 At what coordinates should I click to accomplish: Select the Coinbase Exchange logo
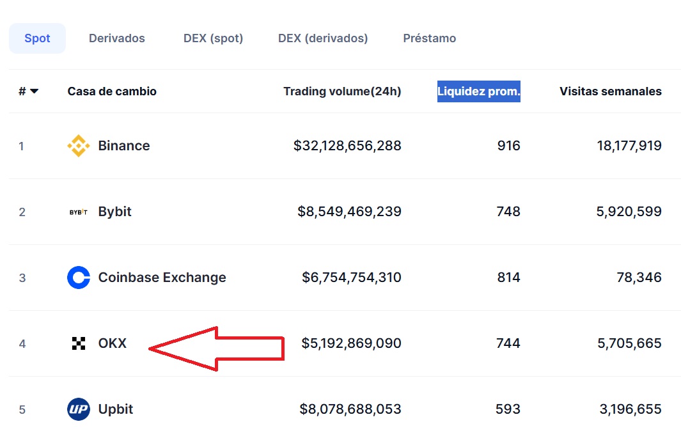coord(78,278)
